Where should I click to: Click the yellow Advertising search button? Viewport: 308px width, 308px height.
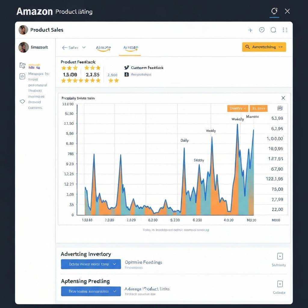point(264,47)
